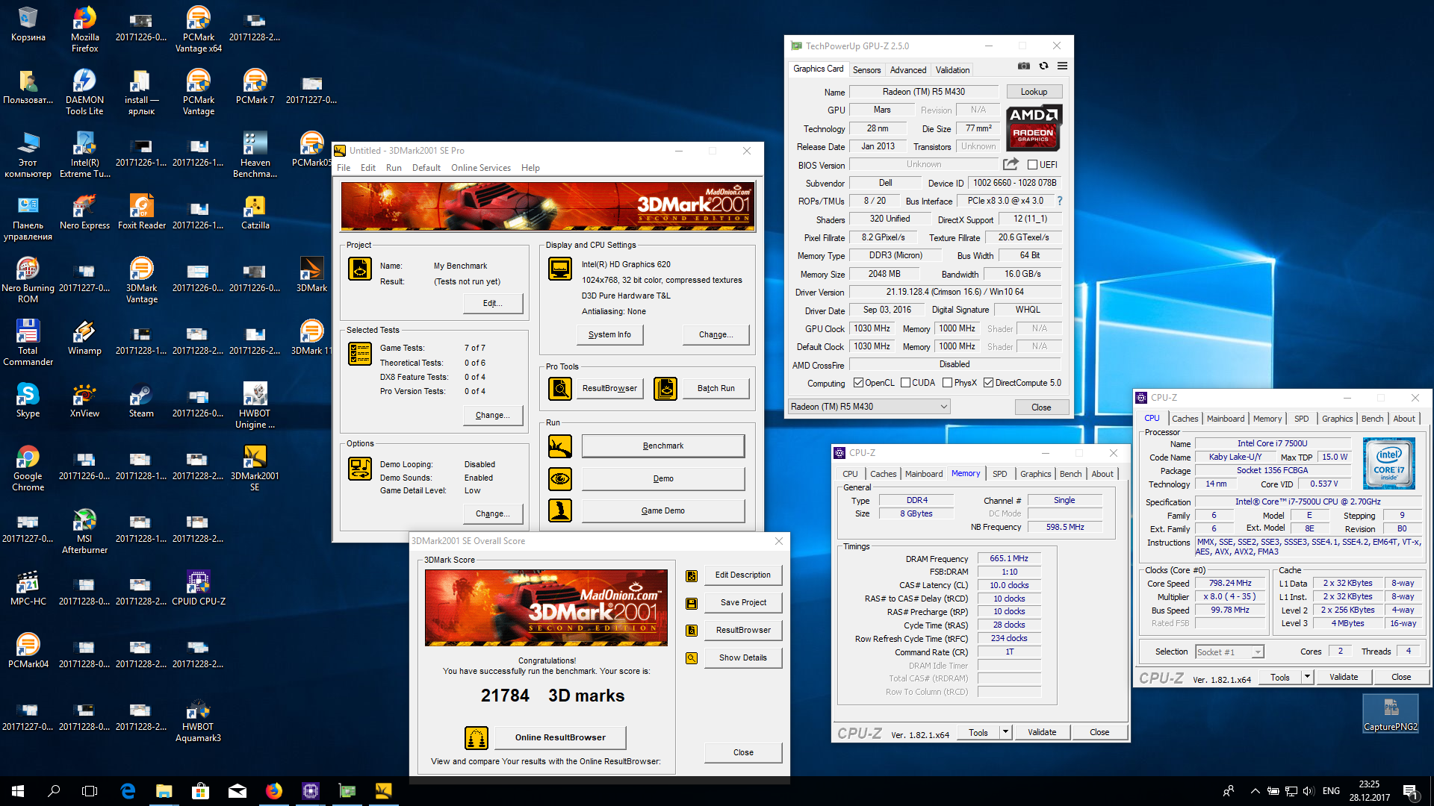This screenshot has height=806, width=1434.
Task: Click the AMD Radeon logo in GPU-Z
Action: click(1034, 127)
